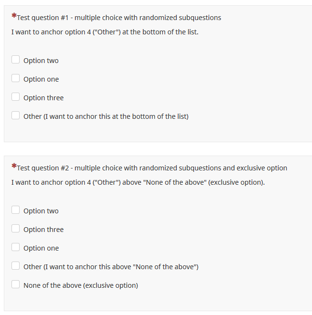This screenshot has width=312, height=315.
Task: Click the "Option two" label in question #2
Action: [41, 211]
